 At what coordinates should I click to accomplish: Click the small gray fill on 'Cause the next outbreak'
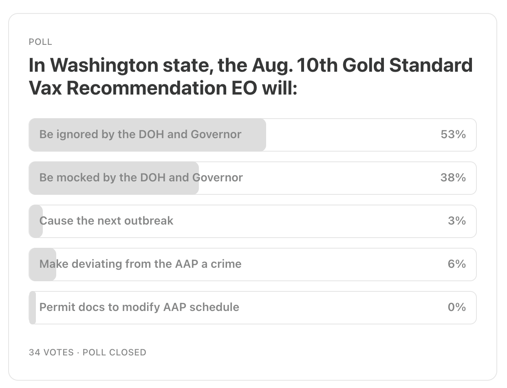tap(36, 221)
